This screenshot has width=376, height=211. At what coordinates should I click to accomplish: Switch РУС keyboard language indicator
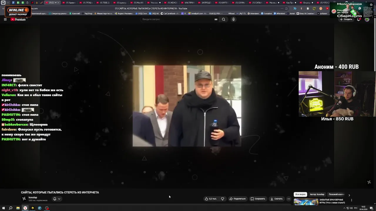(356, 208)
